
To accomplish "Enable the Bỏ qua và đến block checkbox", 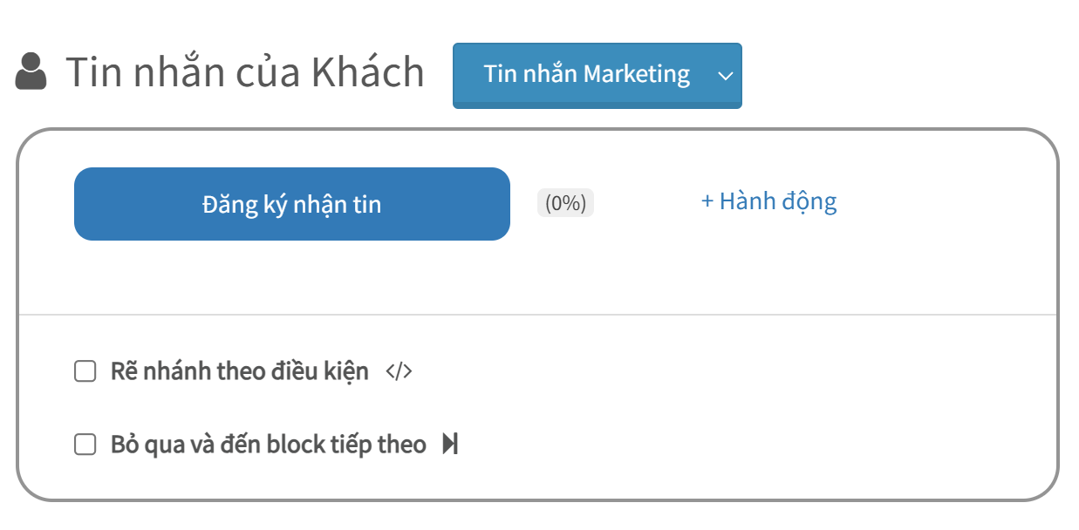I will [85, 445].
